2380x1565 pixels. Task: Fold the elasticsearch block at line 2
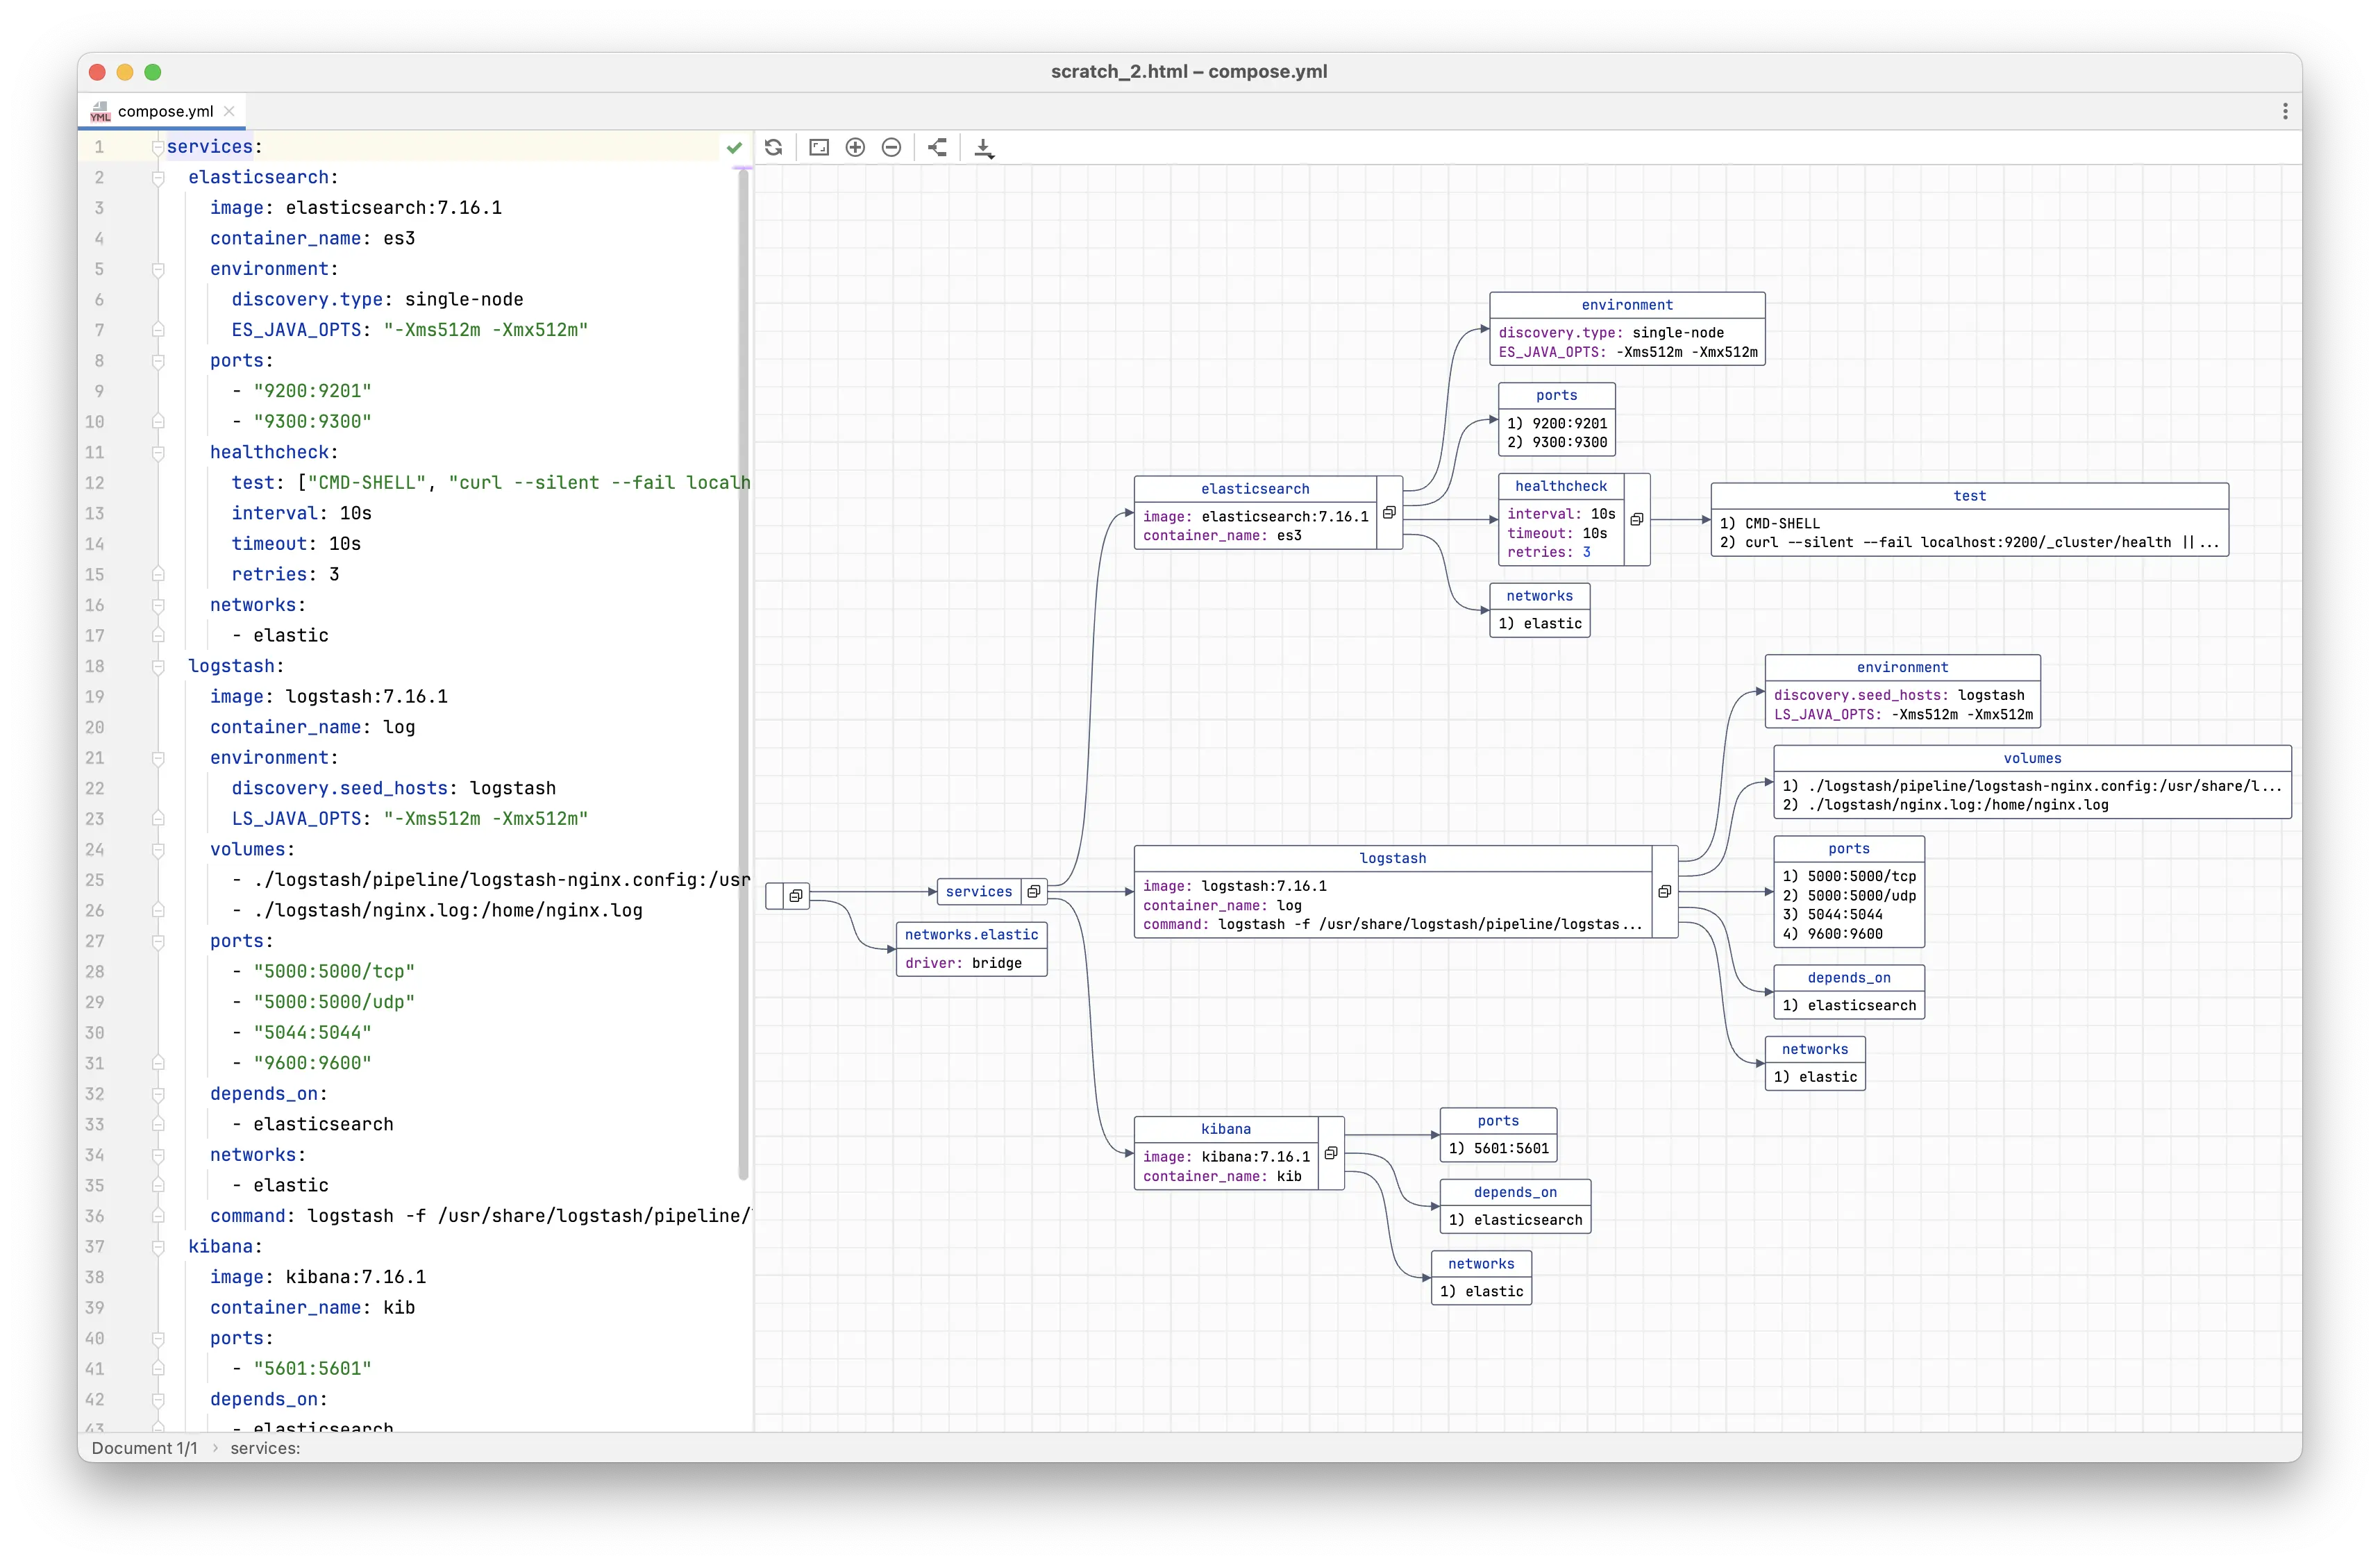158,178
